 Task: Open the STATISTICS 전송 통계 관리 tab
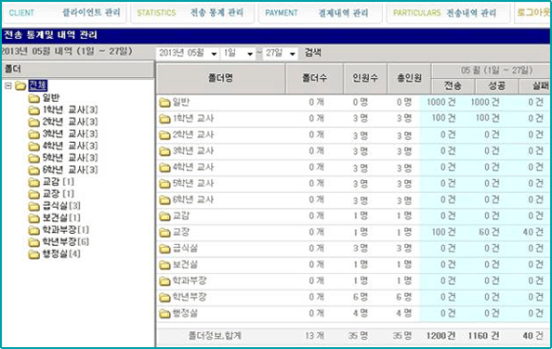click(x=191, y=13)
